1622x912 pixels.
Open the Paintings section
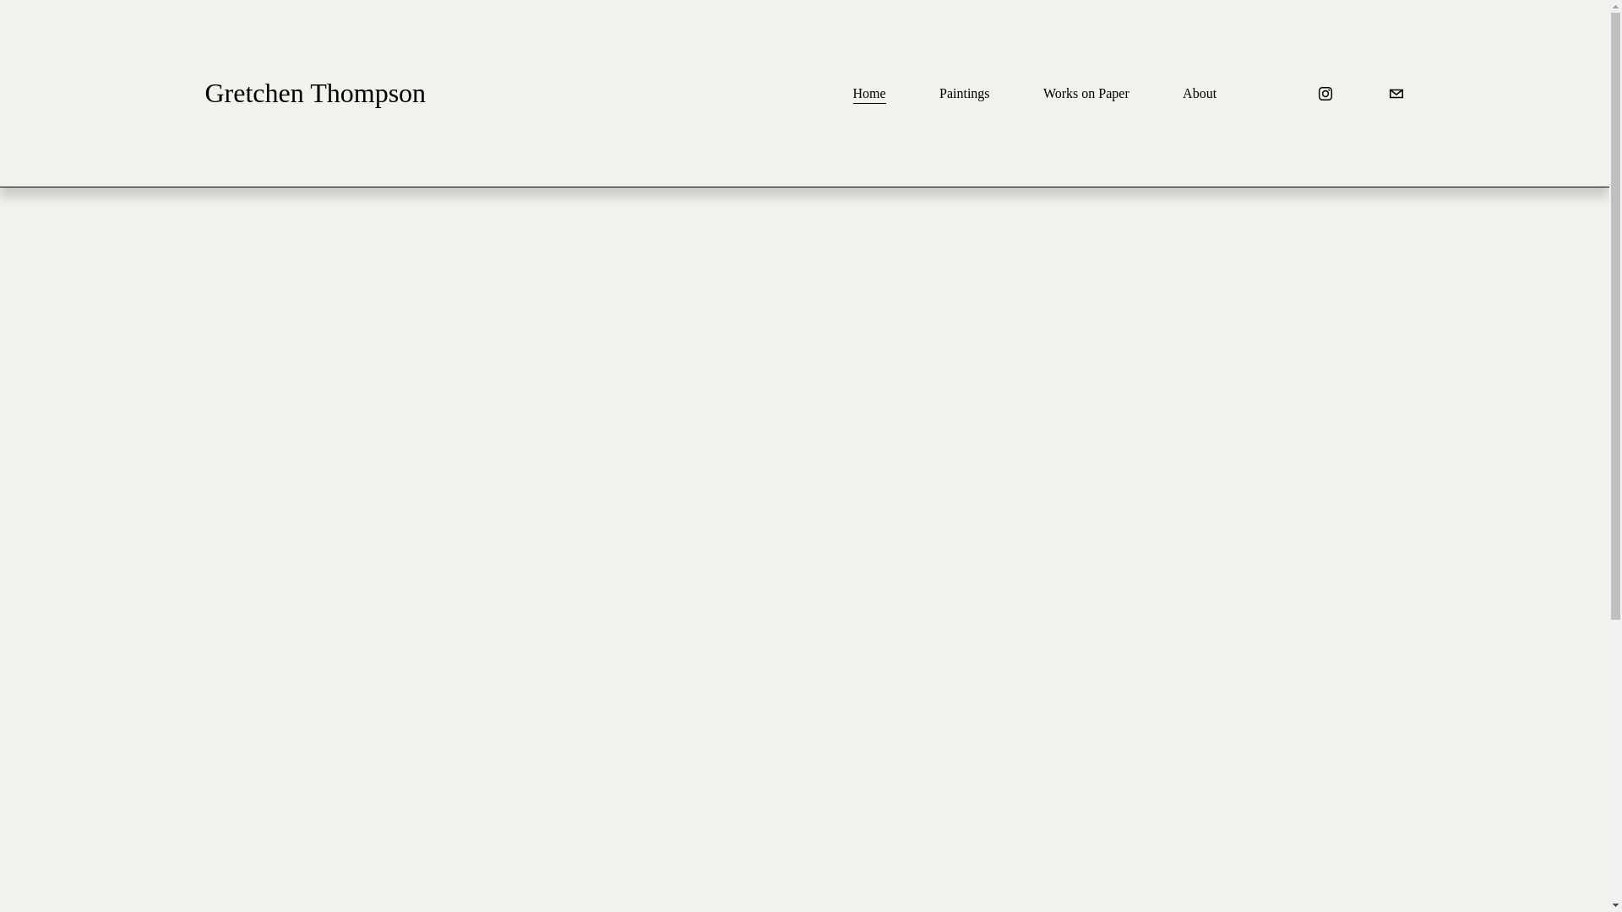coord(964,94)
